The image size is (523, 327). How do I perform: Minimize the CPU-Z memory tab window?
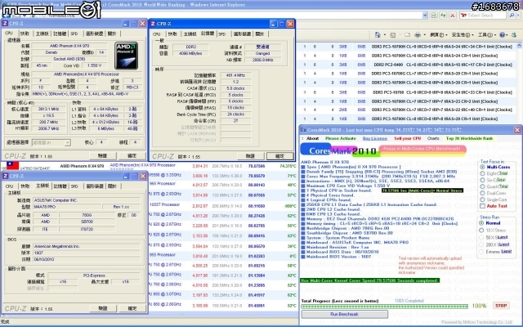tap(273, 24)
